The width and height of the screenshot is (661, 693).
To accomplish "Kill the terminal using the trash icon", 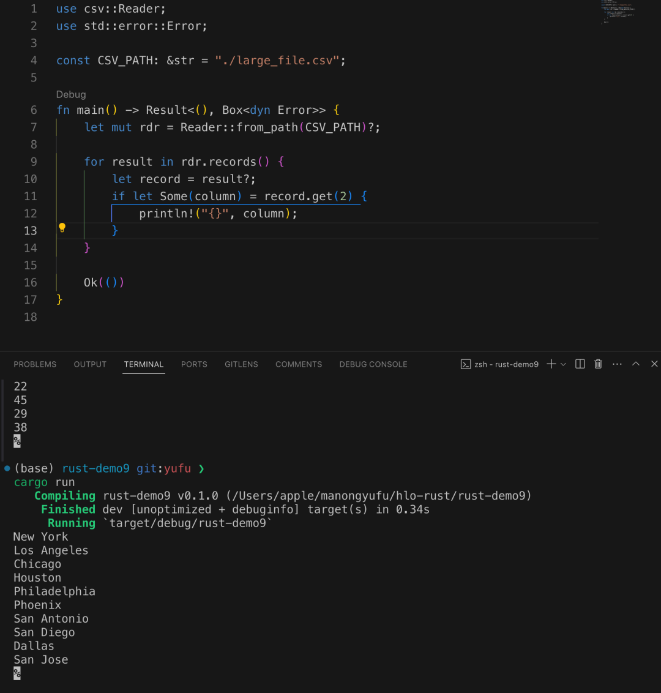I will tap(598, 364).
